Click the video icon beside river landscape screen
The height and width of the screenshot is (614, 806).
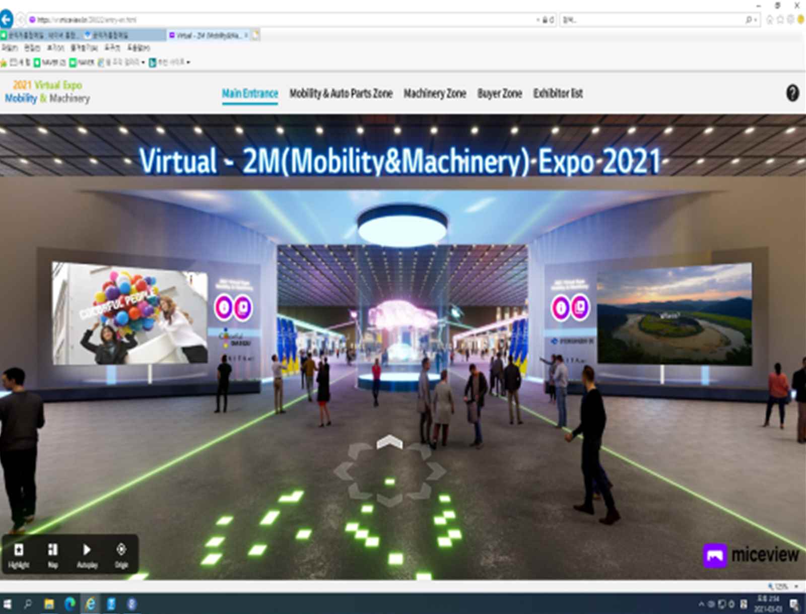[x=580, y=307]
